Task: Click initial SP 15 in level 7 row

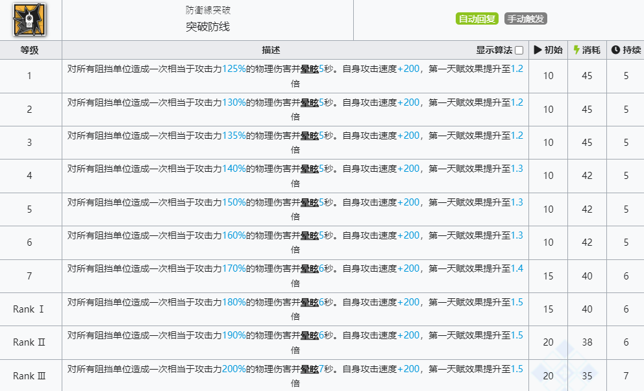Action: (x=549, y=276)
